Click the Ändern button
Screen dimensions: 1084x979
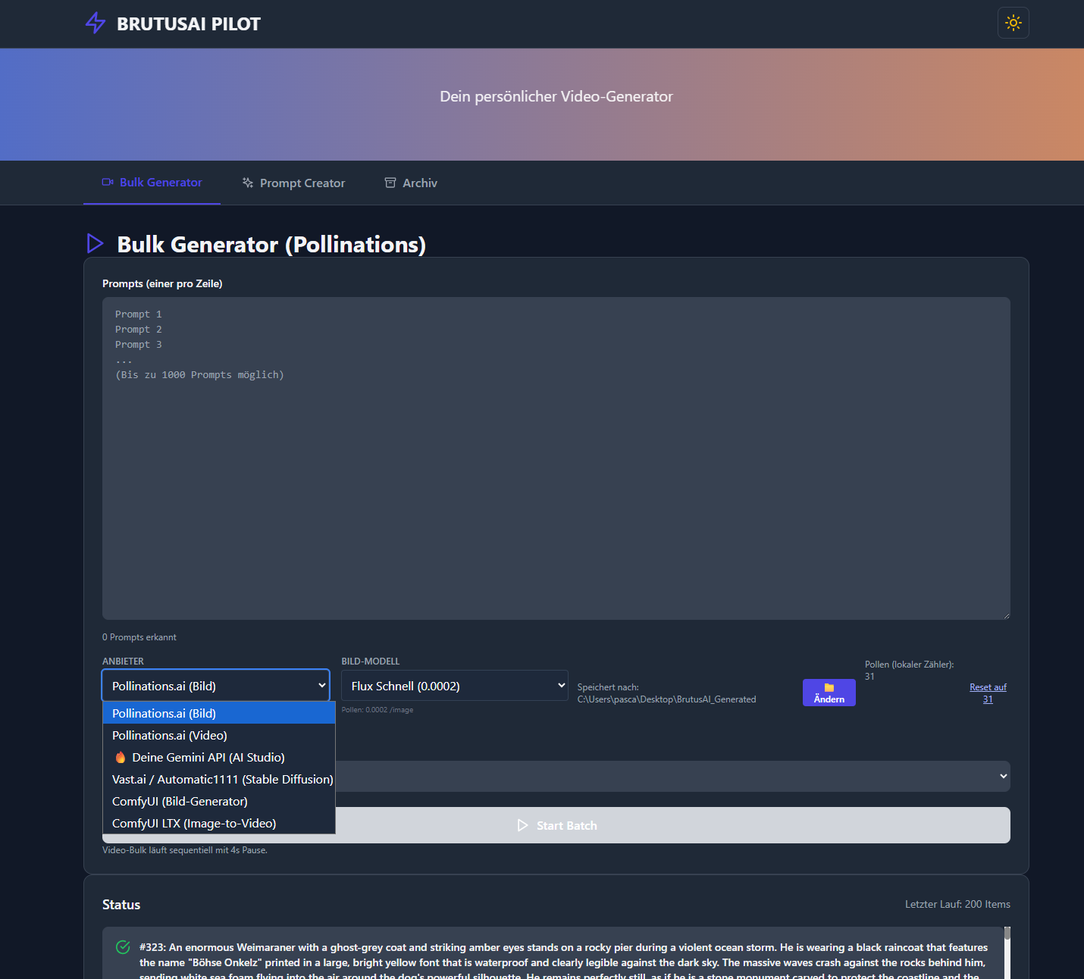pyautogui.click(x=829, y=693)
